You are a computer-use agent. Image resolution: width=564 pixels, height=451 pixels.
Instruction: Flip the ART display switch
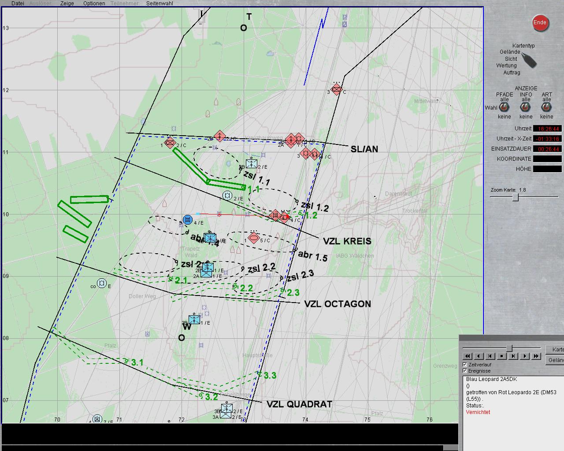click(x=546, y=107)
